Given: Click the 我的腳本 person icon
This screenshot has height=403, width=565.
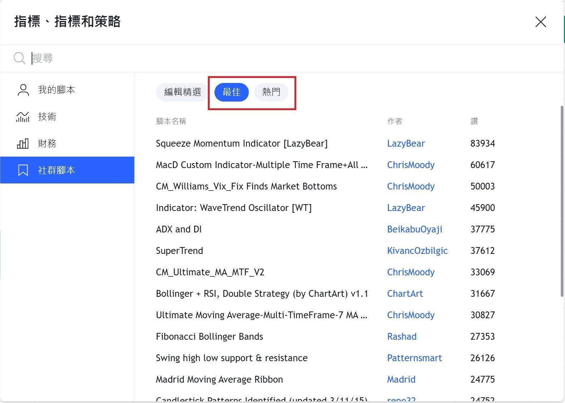Looking at the screenshot, I should click(x=23, y=90).
